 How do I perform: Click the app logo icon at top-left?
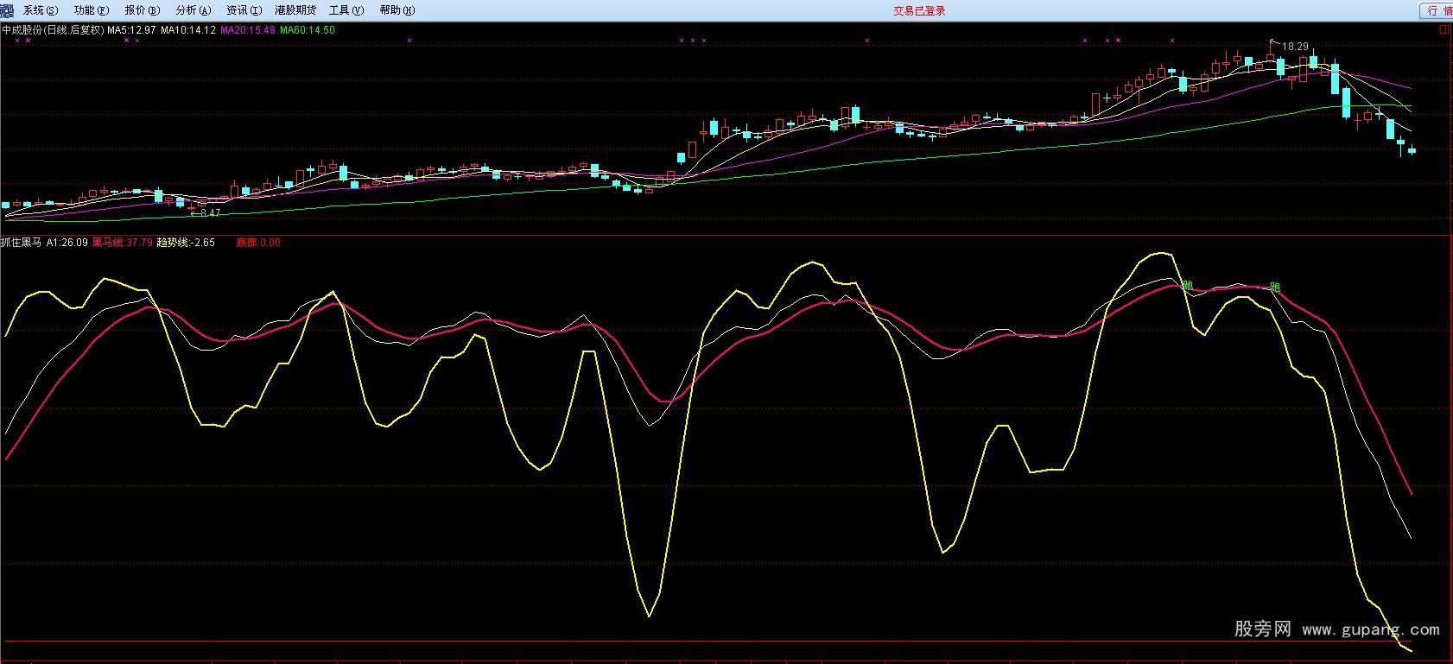(7, 10)
